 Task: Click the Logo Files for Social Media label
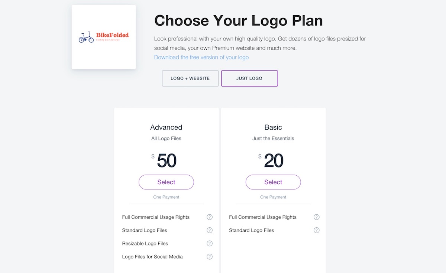(152, 257)
